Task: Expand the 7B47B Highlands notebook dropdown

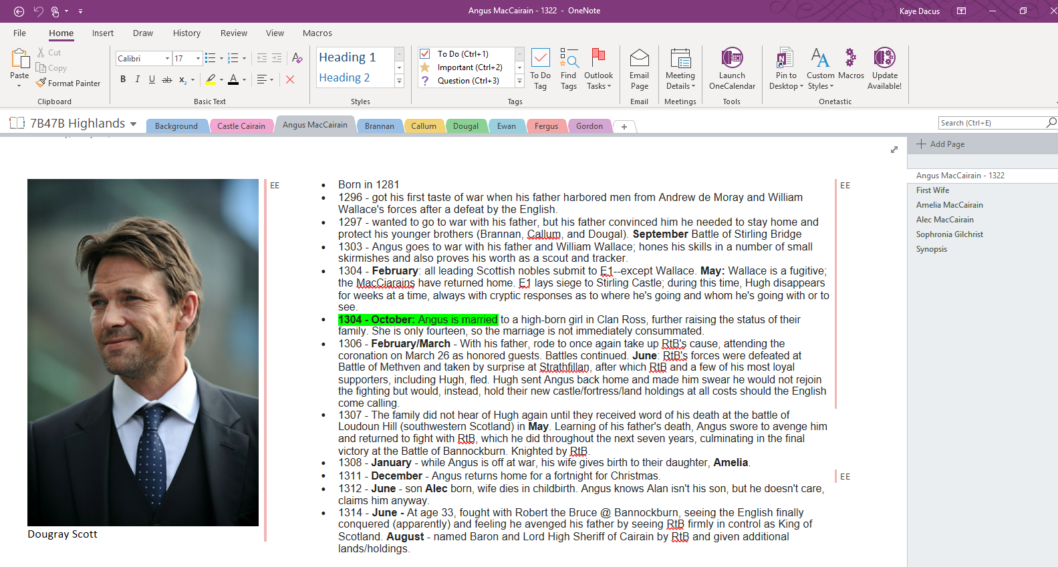Action: click(x=134, y=124)
